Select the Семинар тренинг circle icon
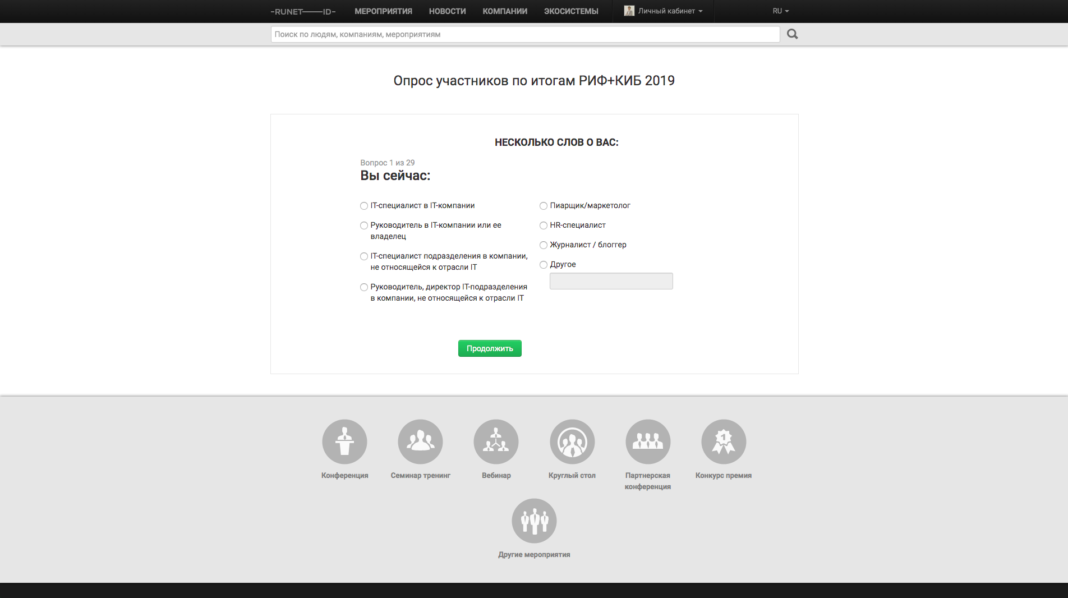The height and width of the screenshot is (598, 1068). (420, 441)
